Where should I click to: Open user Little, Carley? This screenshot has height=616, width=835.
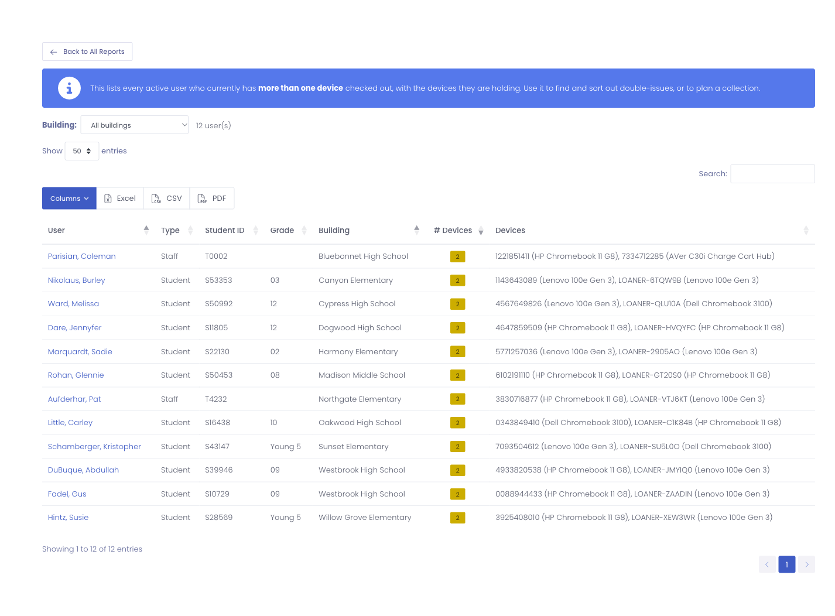pyautogui.click(x=70, y=423)
